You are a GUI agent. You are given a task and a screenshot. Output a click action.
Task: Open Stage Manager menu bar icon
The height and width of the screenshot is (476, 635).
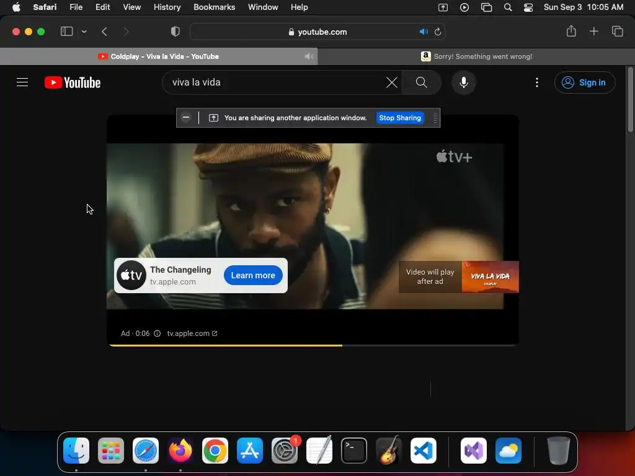tap(486, 7)
